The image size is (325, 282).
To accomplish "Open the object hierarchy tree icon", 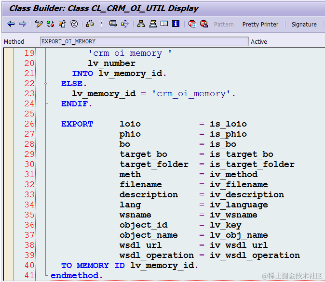I will coord(141,24).
